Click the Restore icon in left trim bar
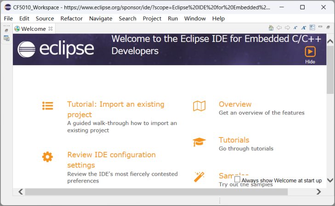The image size is (335, 206). coord(6,30)
